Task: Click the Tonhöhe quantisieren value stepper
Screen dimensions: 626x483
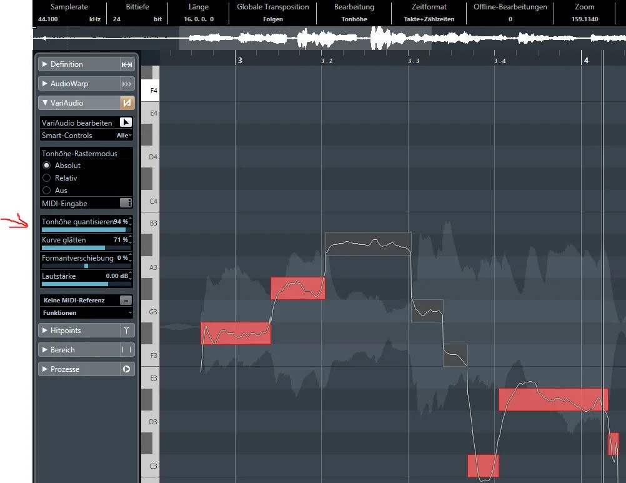Action: coord(130,222)
